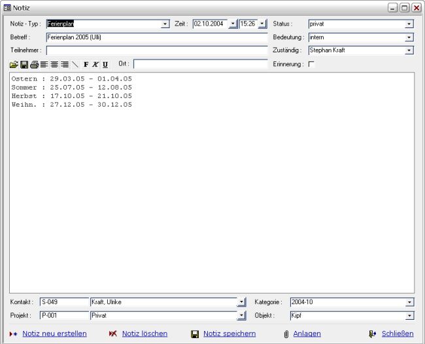Click Notiz neu erstellen link
This screenshot has height=344, width=425.
click(x=54, y=334)
